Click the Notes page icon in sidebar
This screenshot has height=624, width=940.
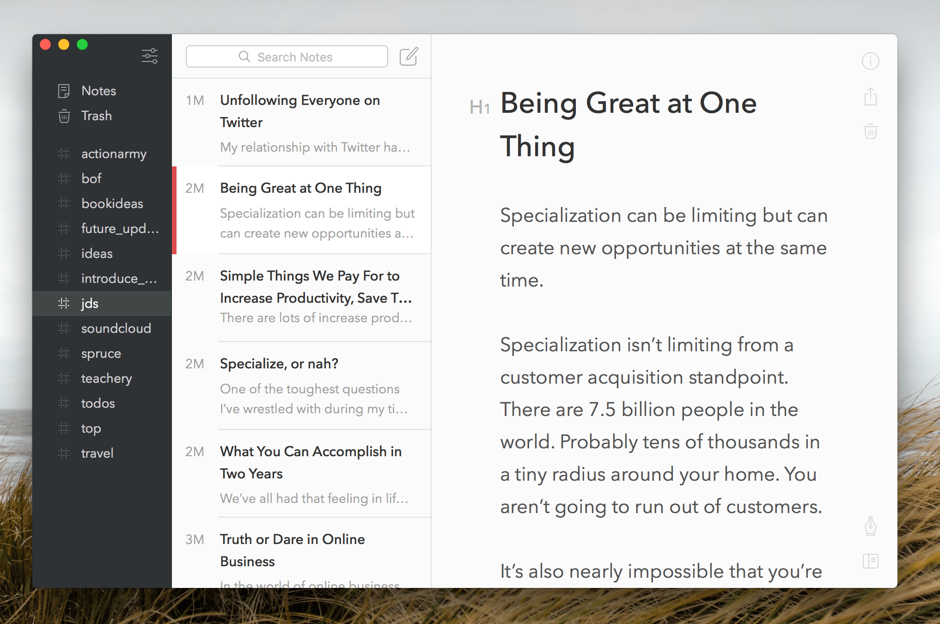click(x=64, y=91)
